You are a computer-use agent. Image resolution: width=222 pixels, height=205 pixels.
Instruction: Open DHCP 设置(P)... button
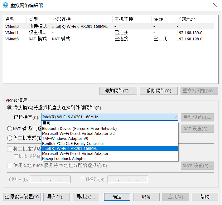tap(197, 166)
